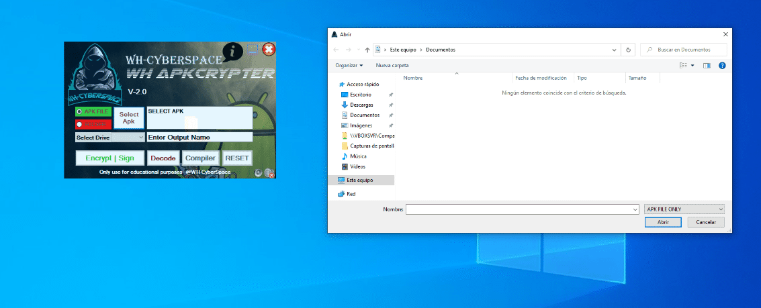The width and height of the screenshot is (761, 308).
Task: Expand the Select Drive dropdown
Action: pos(140,138)
